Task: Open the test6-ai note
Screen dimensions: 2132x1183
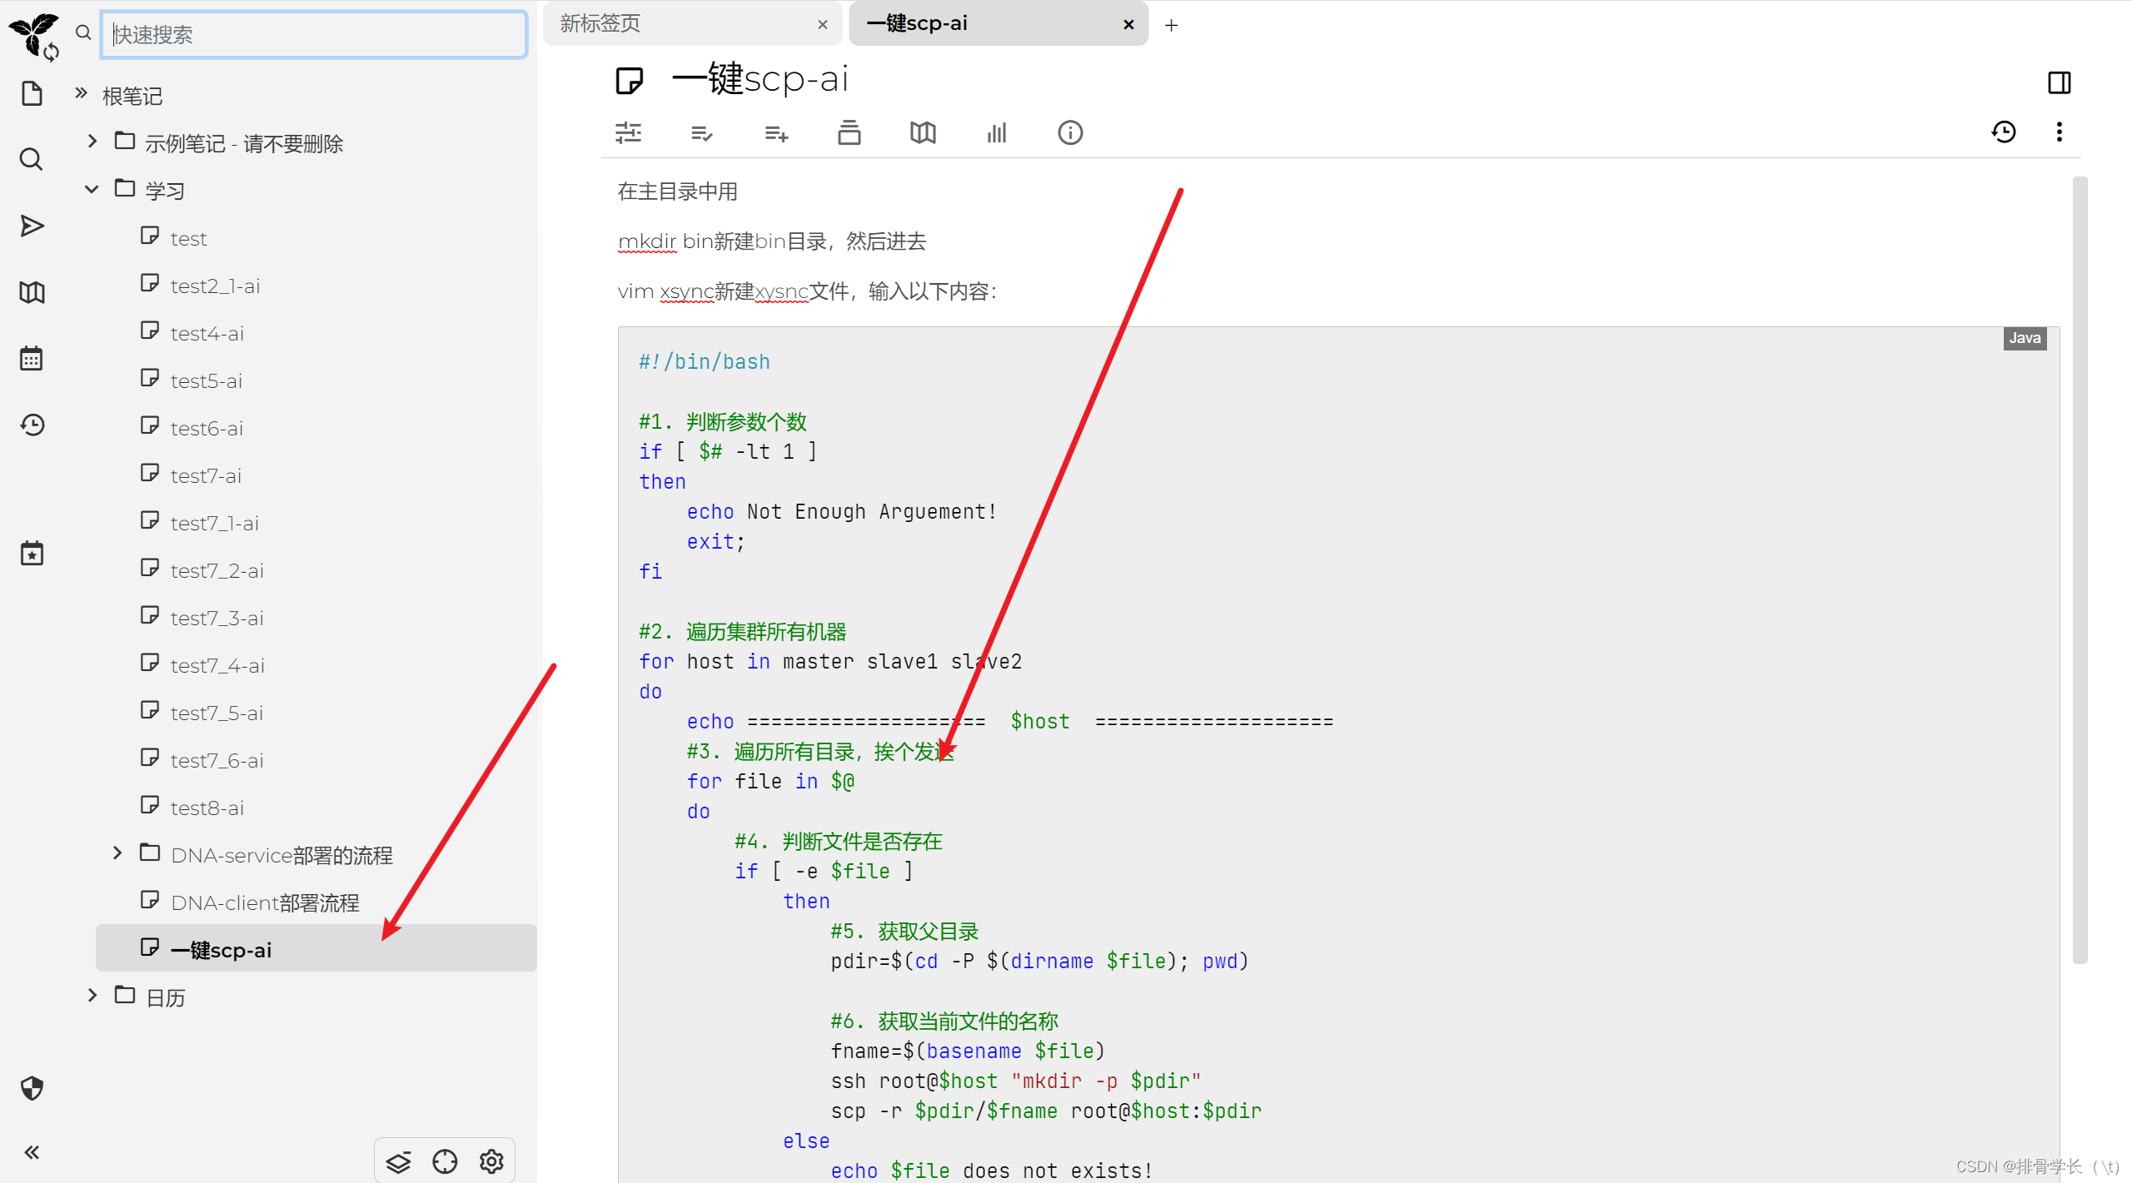Action: click(x=207, y=428)
